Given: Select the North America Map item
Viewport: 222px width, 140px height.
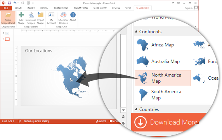Looking at the screenshot, I should point(163,78).
